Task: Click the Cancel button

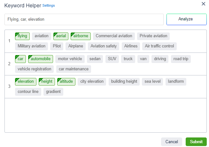Action: (172, 142)
